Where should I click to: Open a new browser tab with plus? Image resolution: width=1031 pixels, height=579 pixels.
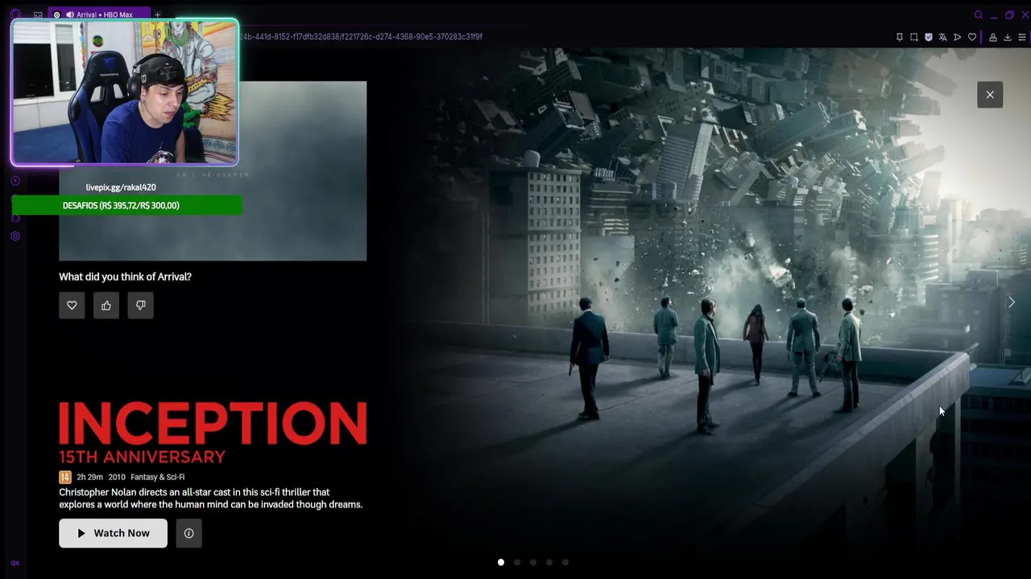[x=158, y=14]
